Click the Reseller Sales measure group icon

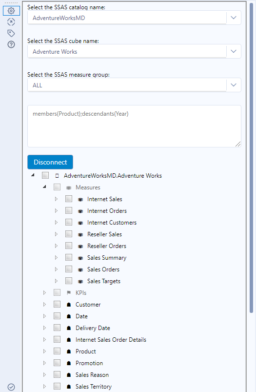(x=80, y=234)
